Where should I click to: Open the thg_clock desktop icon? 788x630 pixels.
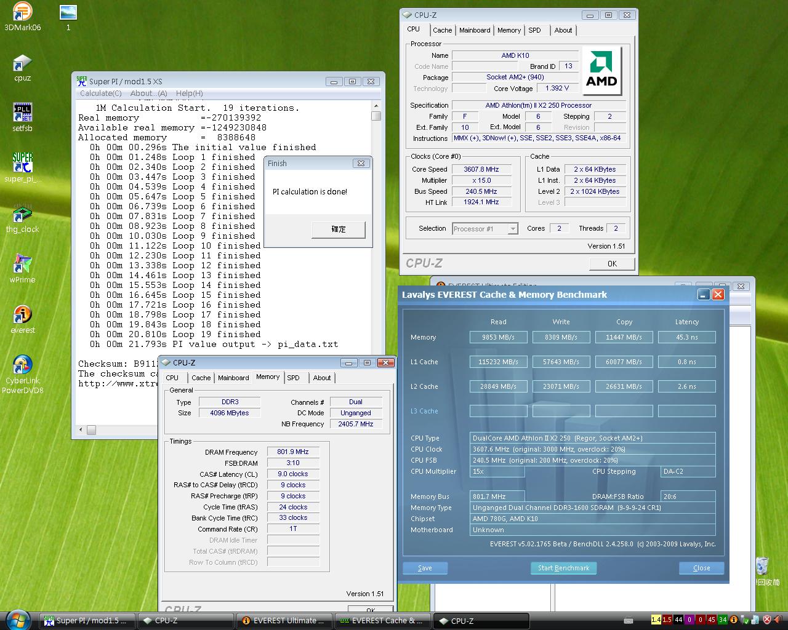22,218
